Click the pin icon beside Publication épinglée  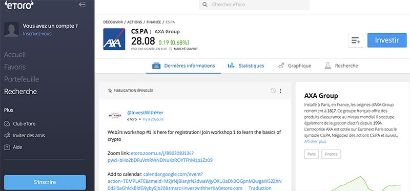[110, 91]
